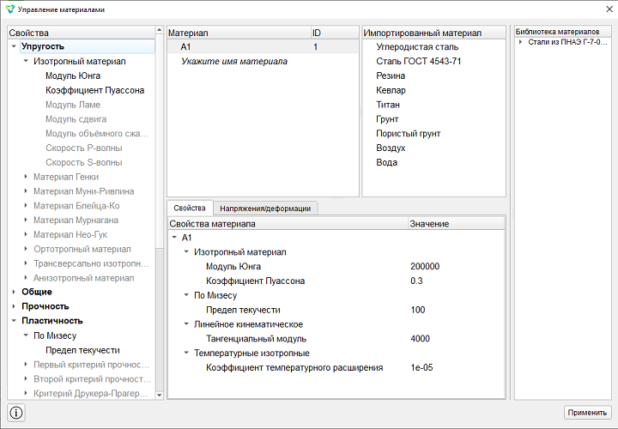Select Коэффициент Пуассона in left tree
This screenshot has width=618, height=429.
tap(95, 90)
